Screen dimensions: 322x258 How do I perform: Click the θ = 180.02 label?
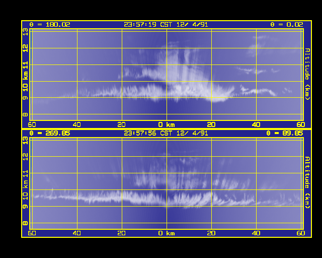click(50, 25)
